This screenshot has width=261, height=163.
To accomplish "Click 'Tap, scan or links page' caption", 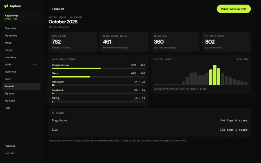I will coord(165,48).
